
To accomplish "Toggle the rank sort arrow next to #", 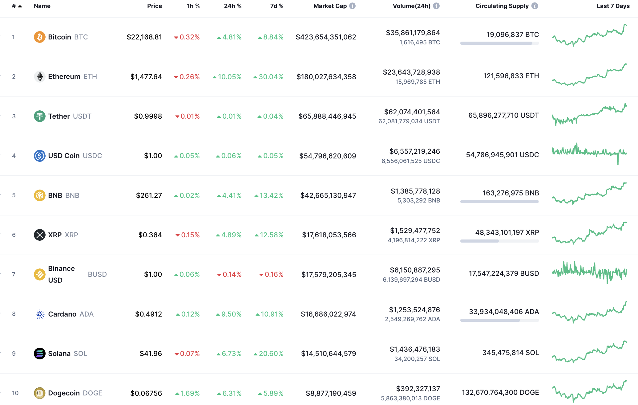I will click(x=20, y=5).
